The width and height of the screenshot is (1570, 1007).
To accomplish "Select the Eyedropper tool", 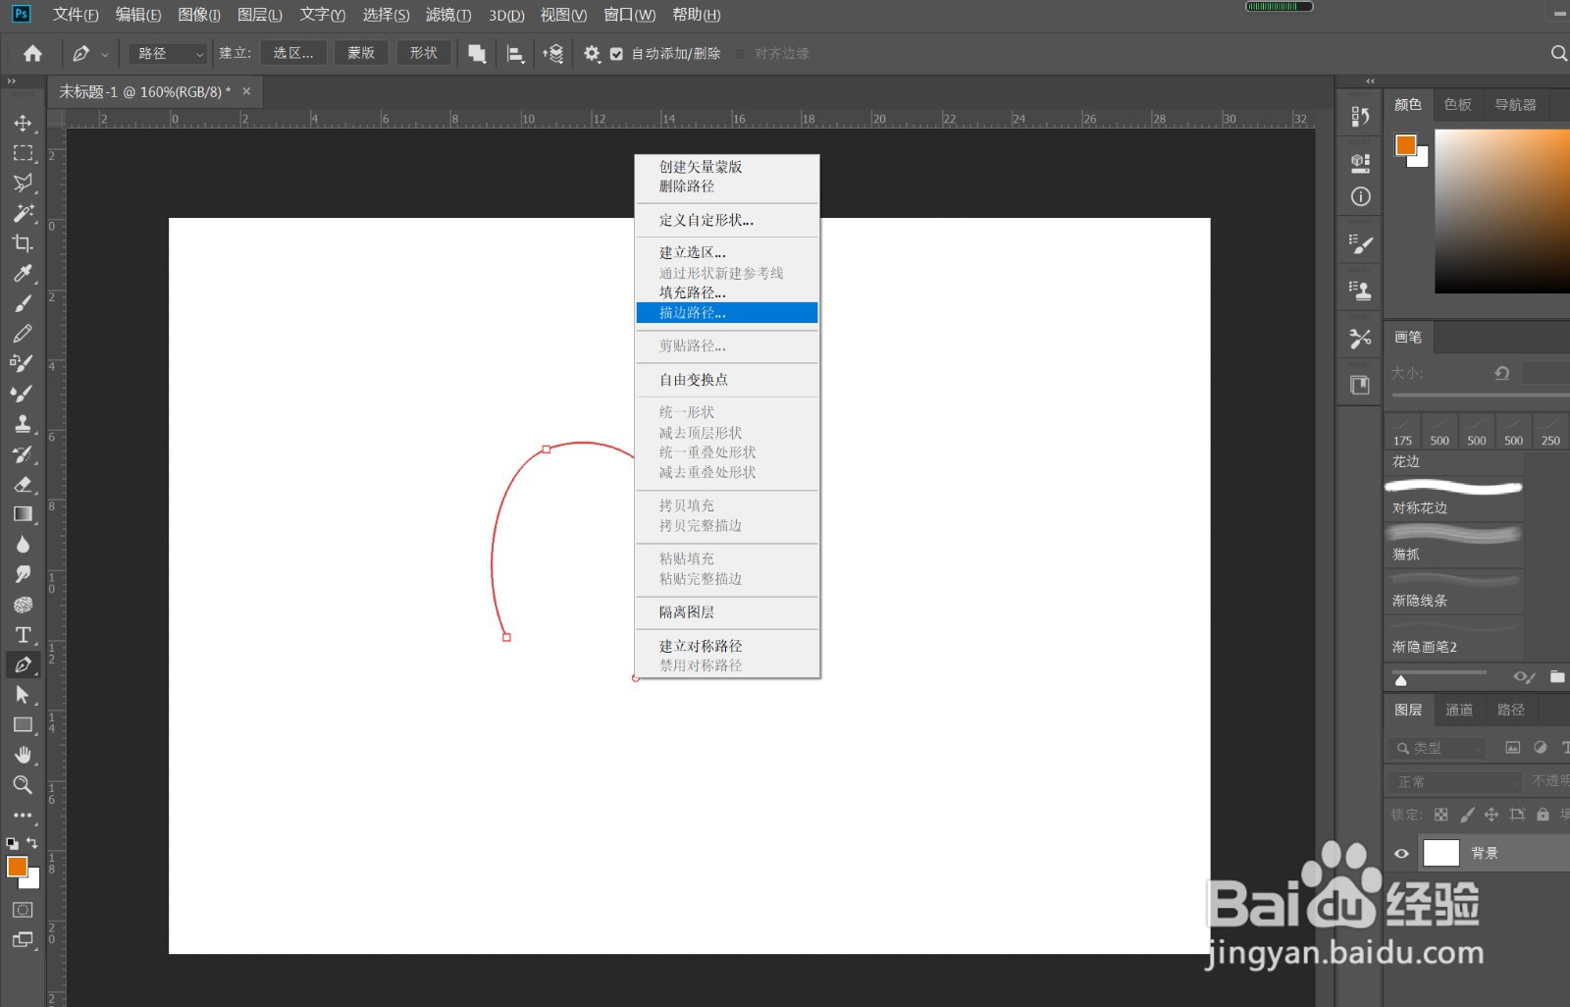I will click(23, 274).
